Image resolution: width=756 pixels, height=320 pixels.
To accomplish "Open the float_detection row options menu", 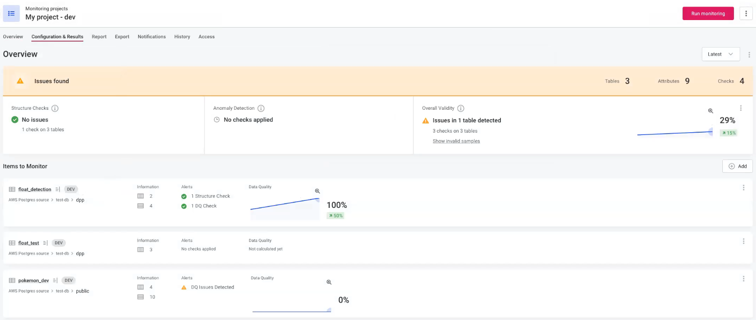I will click(x=743, y=188).
